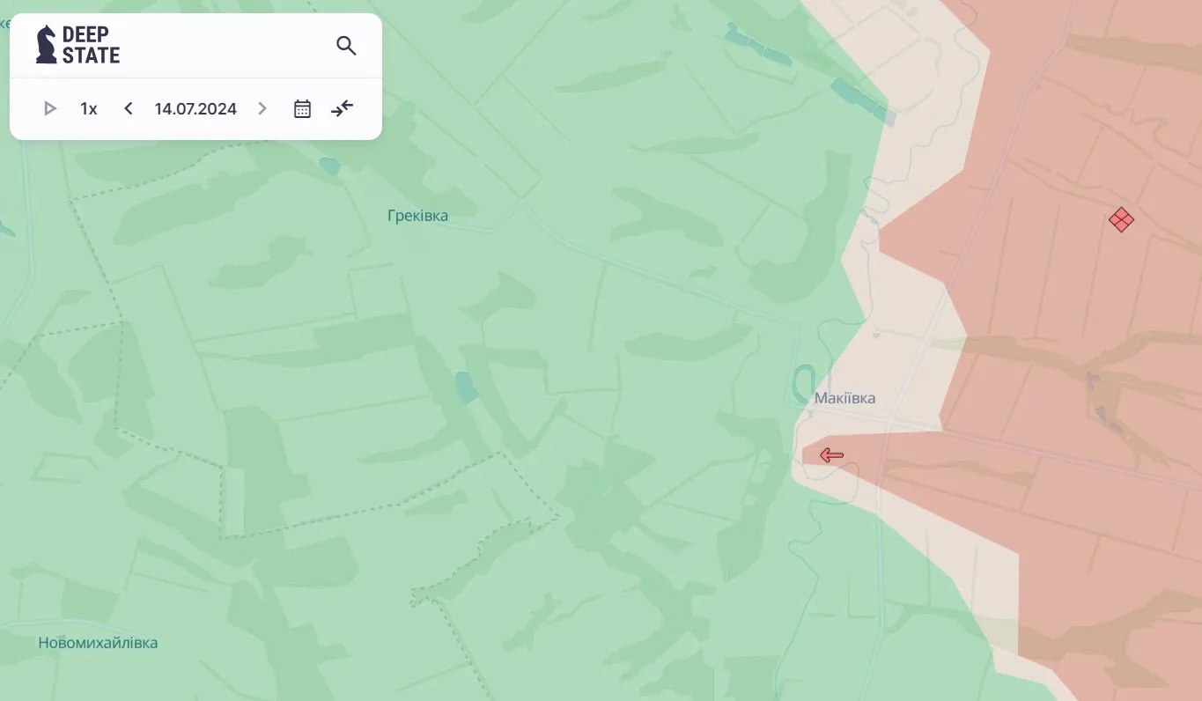
Task: Select the Макіївка settlement label
Action: pos(844,398)
